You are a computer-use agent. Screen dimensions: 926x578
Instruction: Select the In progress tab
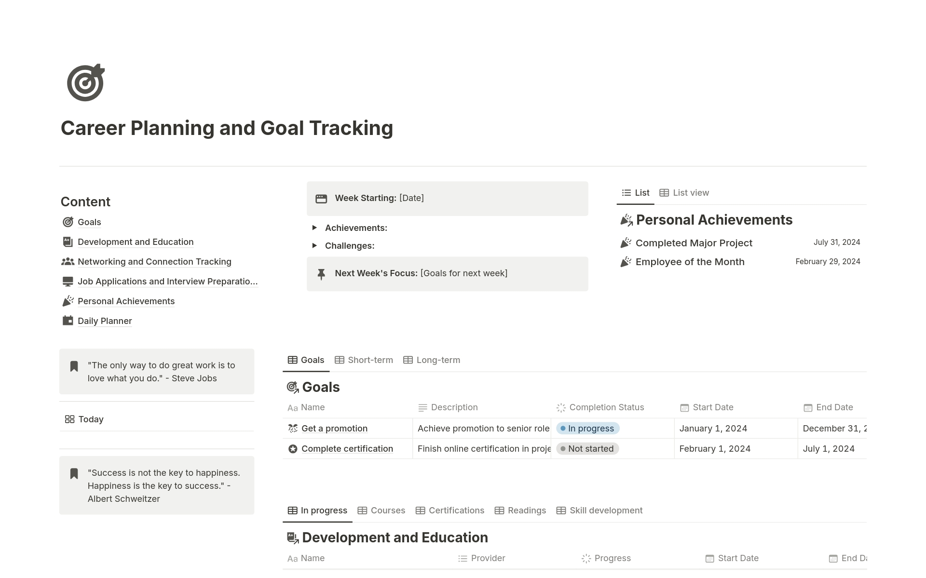click(x=317, y=511)
